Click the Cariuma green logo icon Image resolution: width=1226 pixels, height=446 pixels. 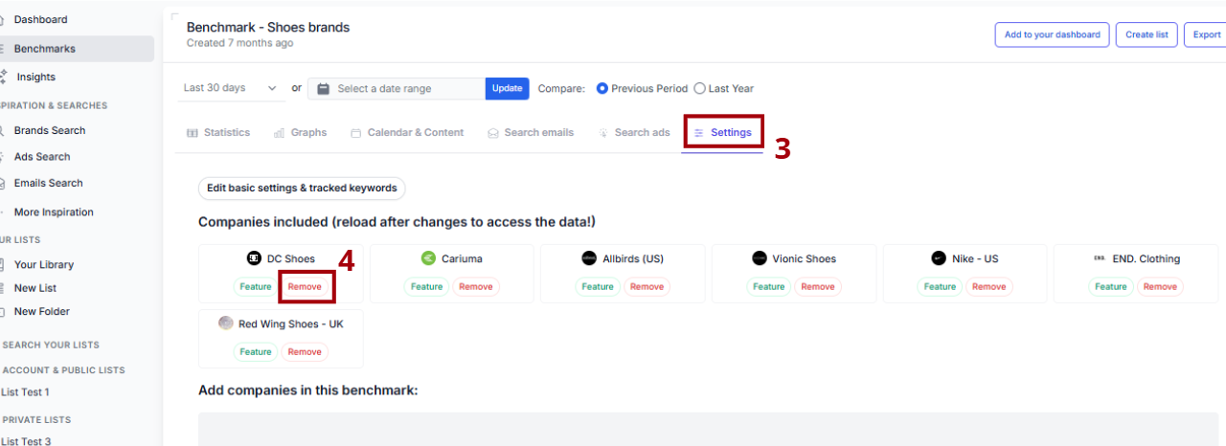pos(428,258)
